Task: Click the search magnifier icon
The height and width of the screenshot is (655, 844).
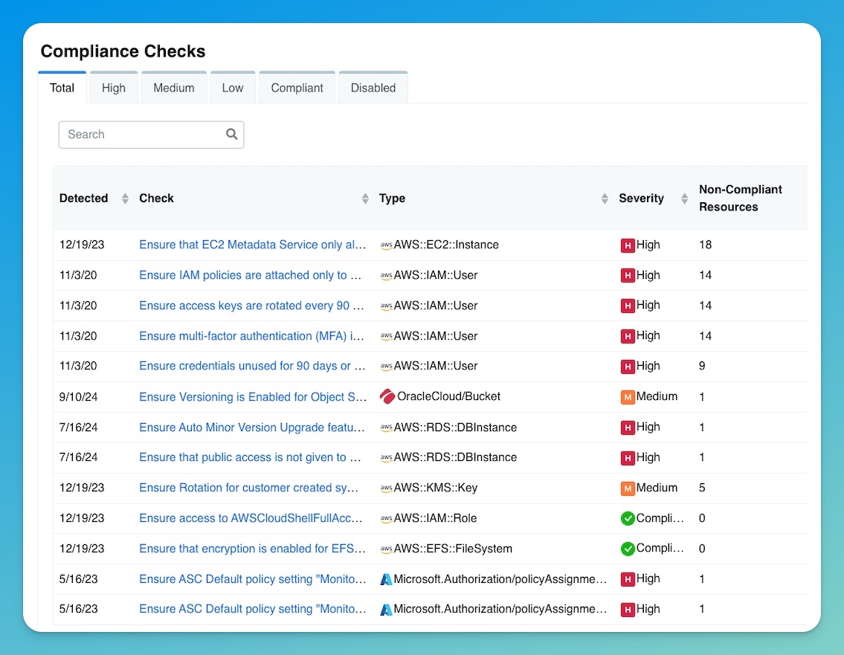Action: tap(231, 135)
